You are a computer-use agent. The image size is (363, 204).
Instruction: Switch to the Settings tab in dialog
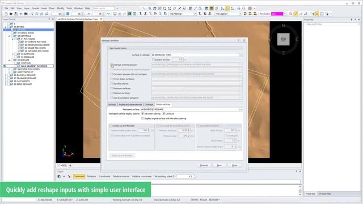[x=112, y=104]
